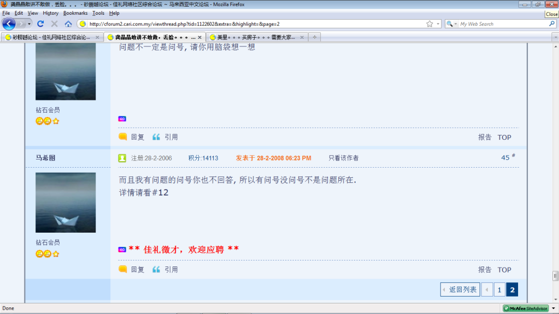559x314 pixels.
Task: Bookmark this page with the star icon
Action: pos(429,24)
